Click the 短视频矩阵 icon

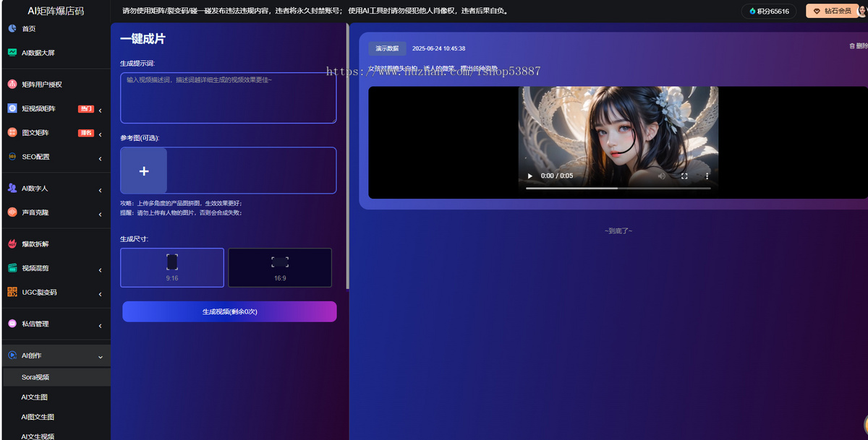click(12, 108)
